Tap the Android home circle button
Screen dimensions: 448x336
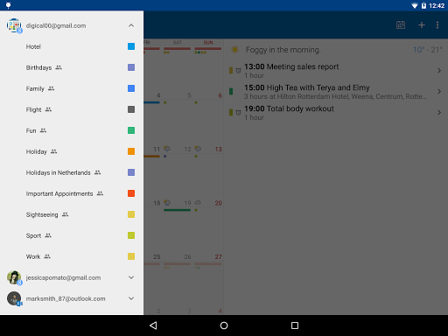(224, 325)
